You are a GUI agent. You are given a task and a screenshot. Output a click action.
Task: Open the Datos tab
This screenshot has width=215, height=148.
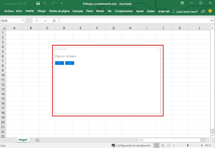tap(90, 11)
